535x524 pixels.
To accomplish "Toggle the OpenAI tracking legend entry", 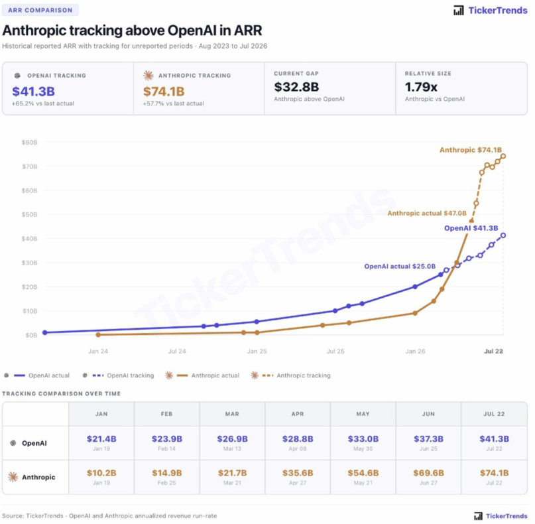I will [x=118, y=375].
